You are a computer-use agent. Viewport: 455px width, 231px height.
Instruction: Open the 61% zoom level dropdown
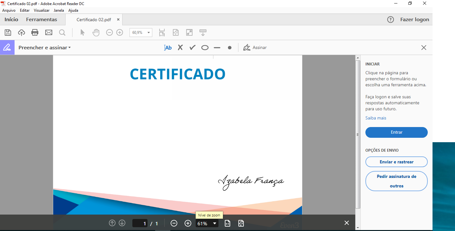point(207,223)
